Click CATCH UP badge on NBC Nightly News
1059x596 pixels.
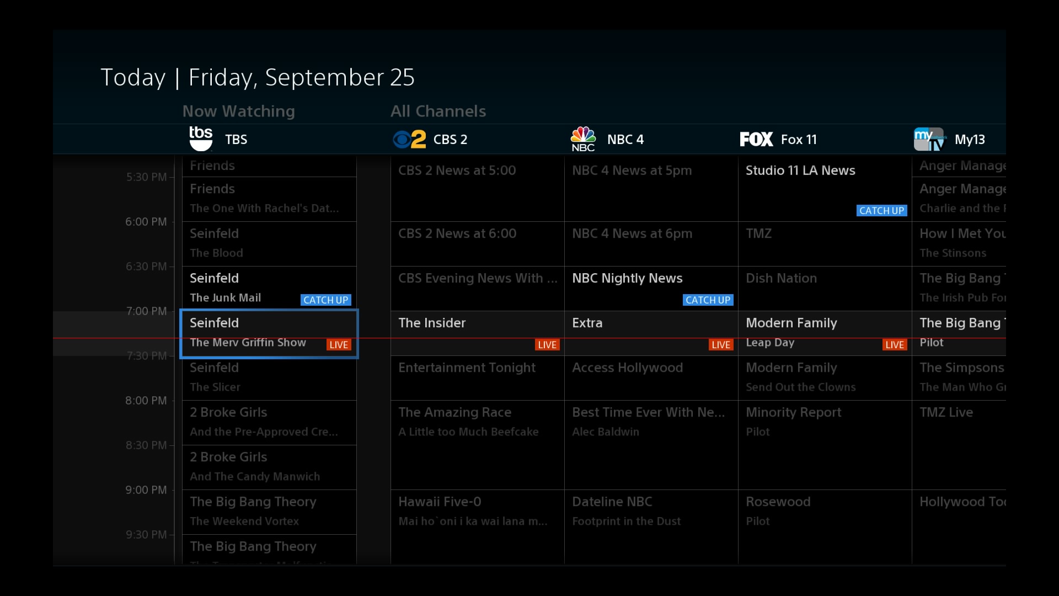708,300
